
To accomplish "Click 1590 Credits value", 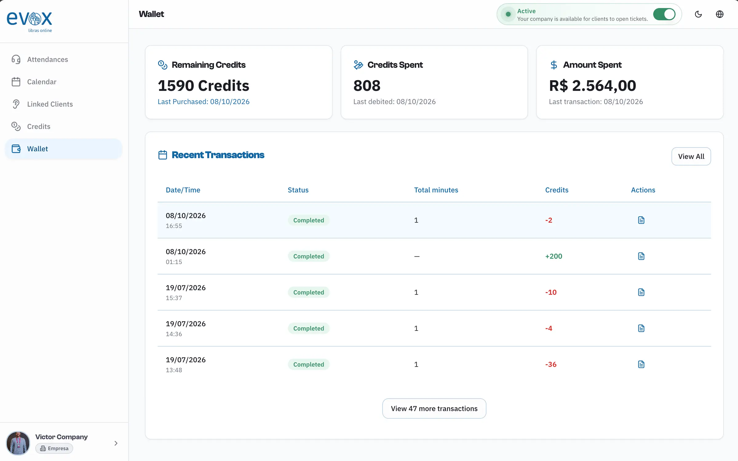I will tap(203, 85).
